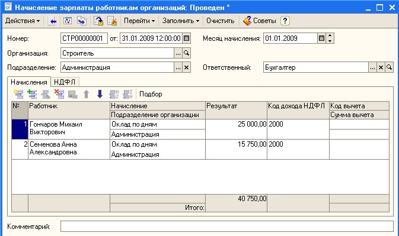Click the Номер field СТР00000001
This screenshot has height=236, width=399.
pos(84,38)
